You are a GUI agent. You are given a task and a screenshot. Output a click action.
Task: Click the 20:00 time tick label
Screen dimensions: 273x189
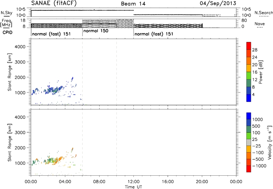[x=202, y=182]
